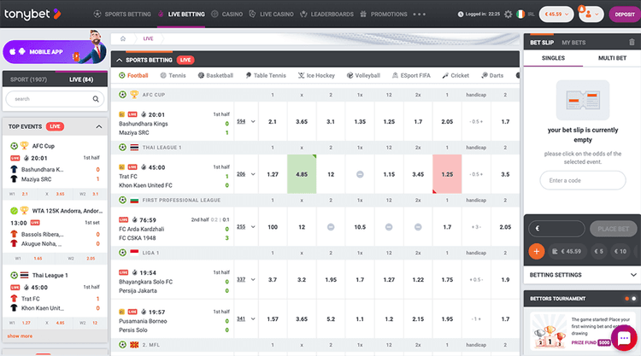641x356 pixels.
Task: Open the €45.59 balance dropdown
Action: [556, 15]
